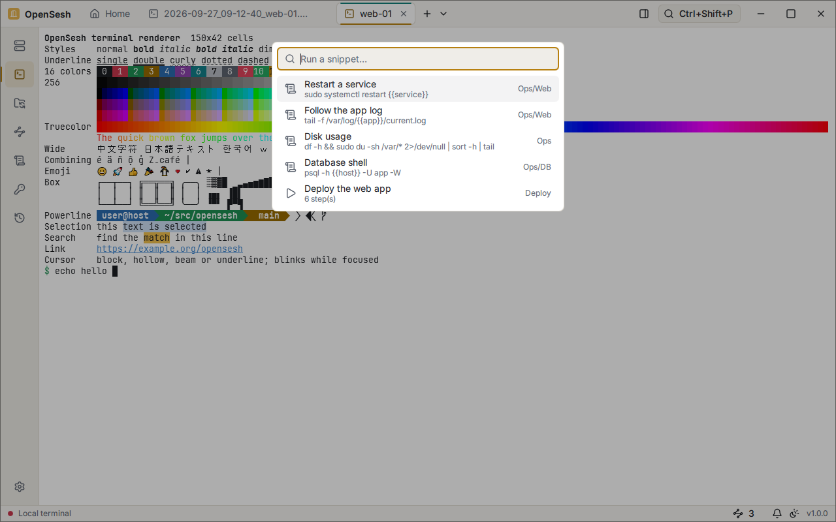Viewport: 836px width, 522px height.
Task: Click the scroll icon beside Restart a service
Action: click(x=291, y=89)
